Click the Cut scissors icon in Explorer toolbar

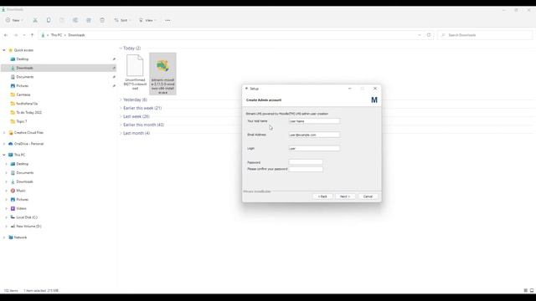35,20
